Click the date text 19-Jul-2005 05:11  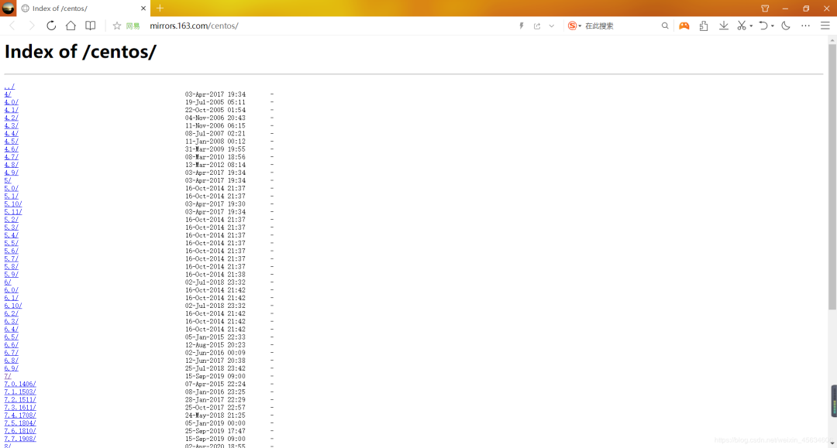215,102
